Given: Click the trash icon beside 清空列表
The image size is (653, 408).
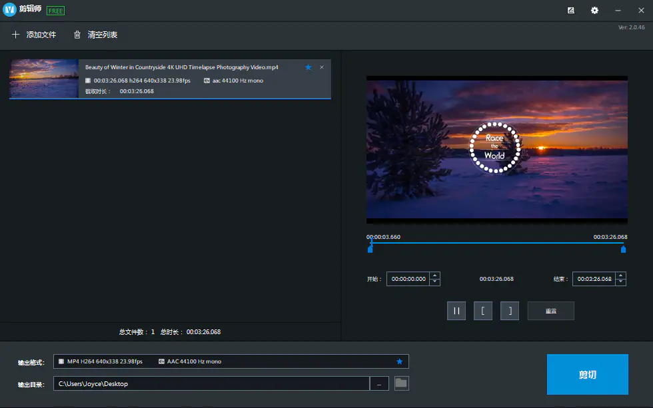Looking at the screenshot, I should coord(77,35).
